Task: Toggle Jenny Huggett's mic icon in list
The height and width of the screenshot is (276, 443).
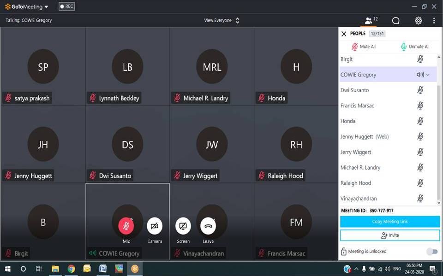Action: (420, 136)
